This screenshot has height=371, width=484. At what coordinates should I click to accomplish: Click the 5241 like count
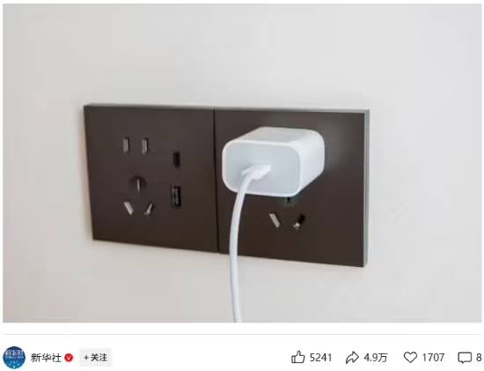pyautogui.click(x=320, y=358)
